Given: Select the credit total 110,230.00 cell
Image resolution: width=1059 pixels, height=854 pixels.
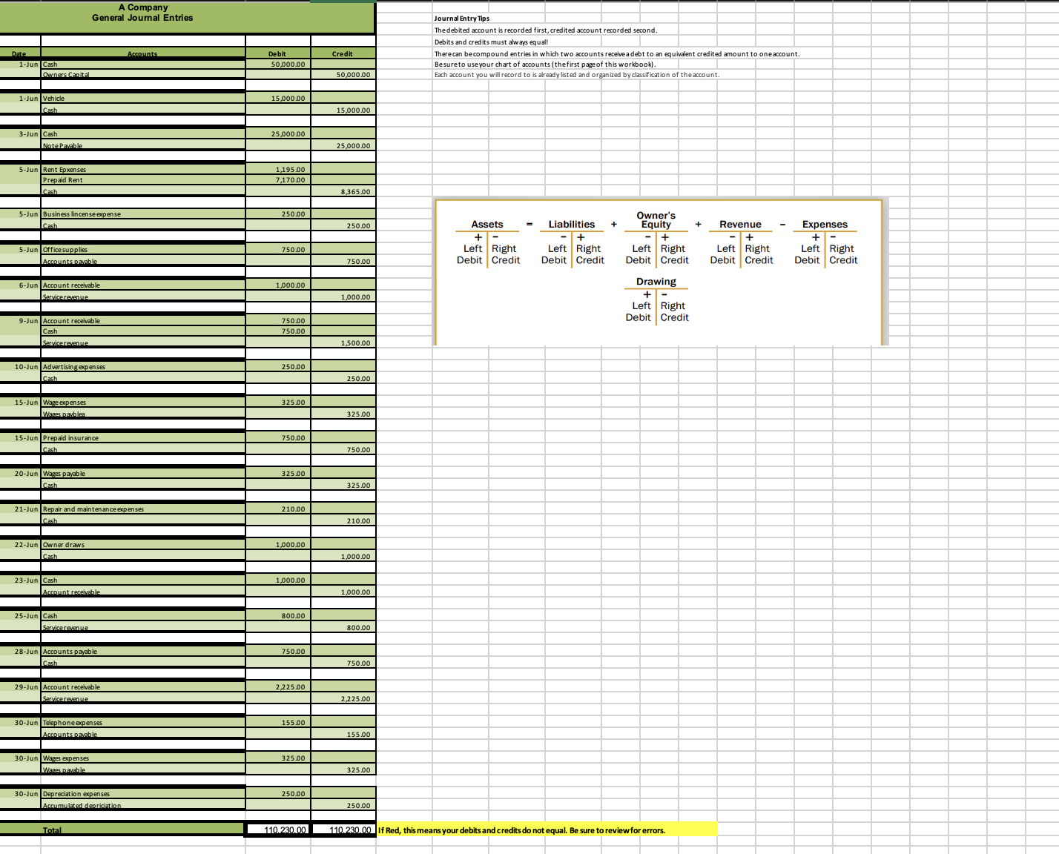Looking at the screenshot, I should pyautogui.click(x=343, y=830).
